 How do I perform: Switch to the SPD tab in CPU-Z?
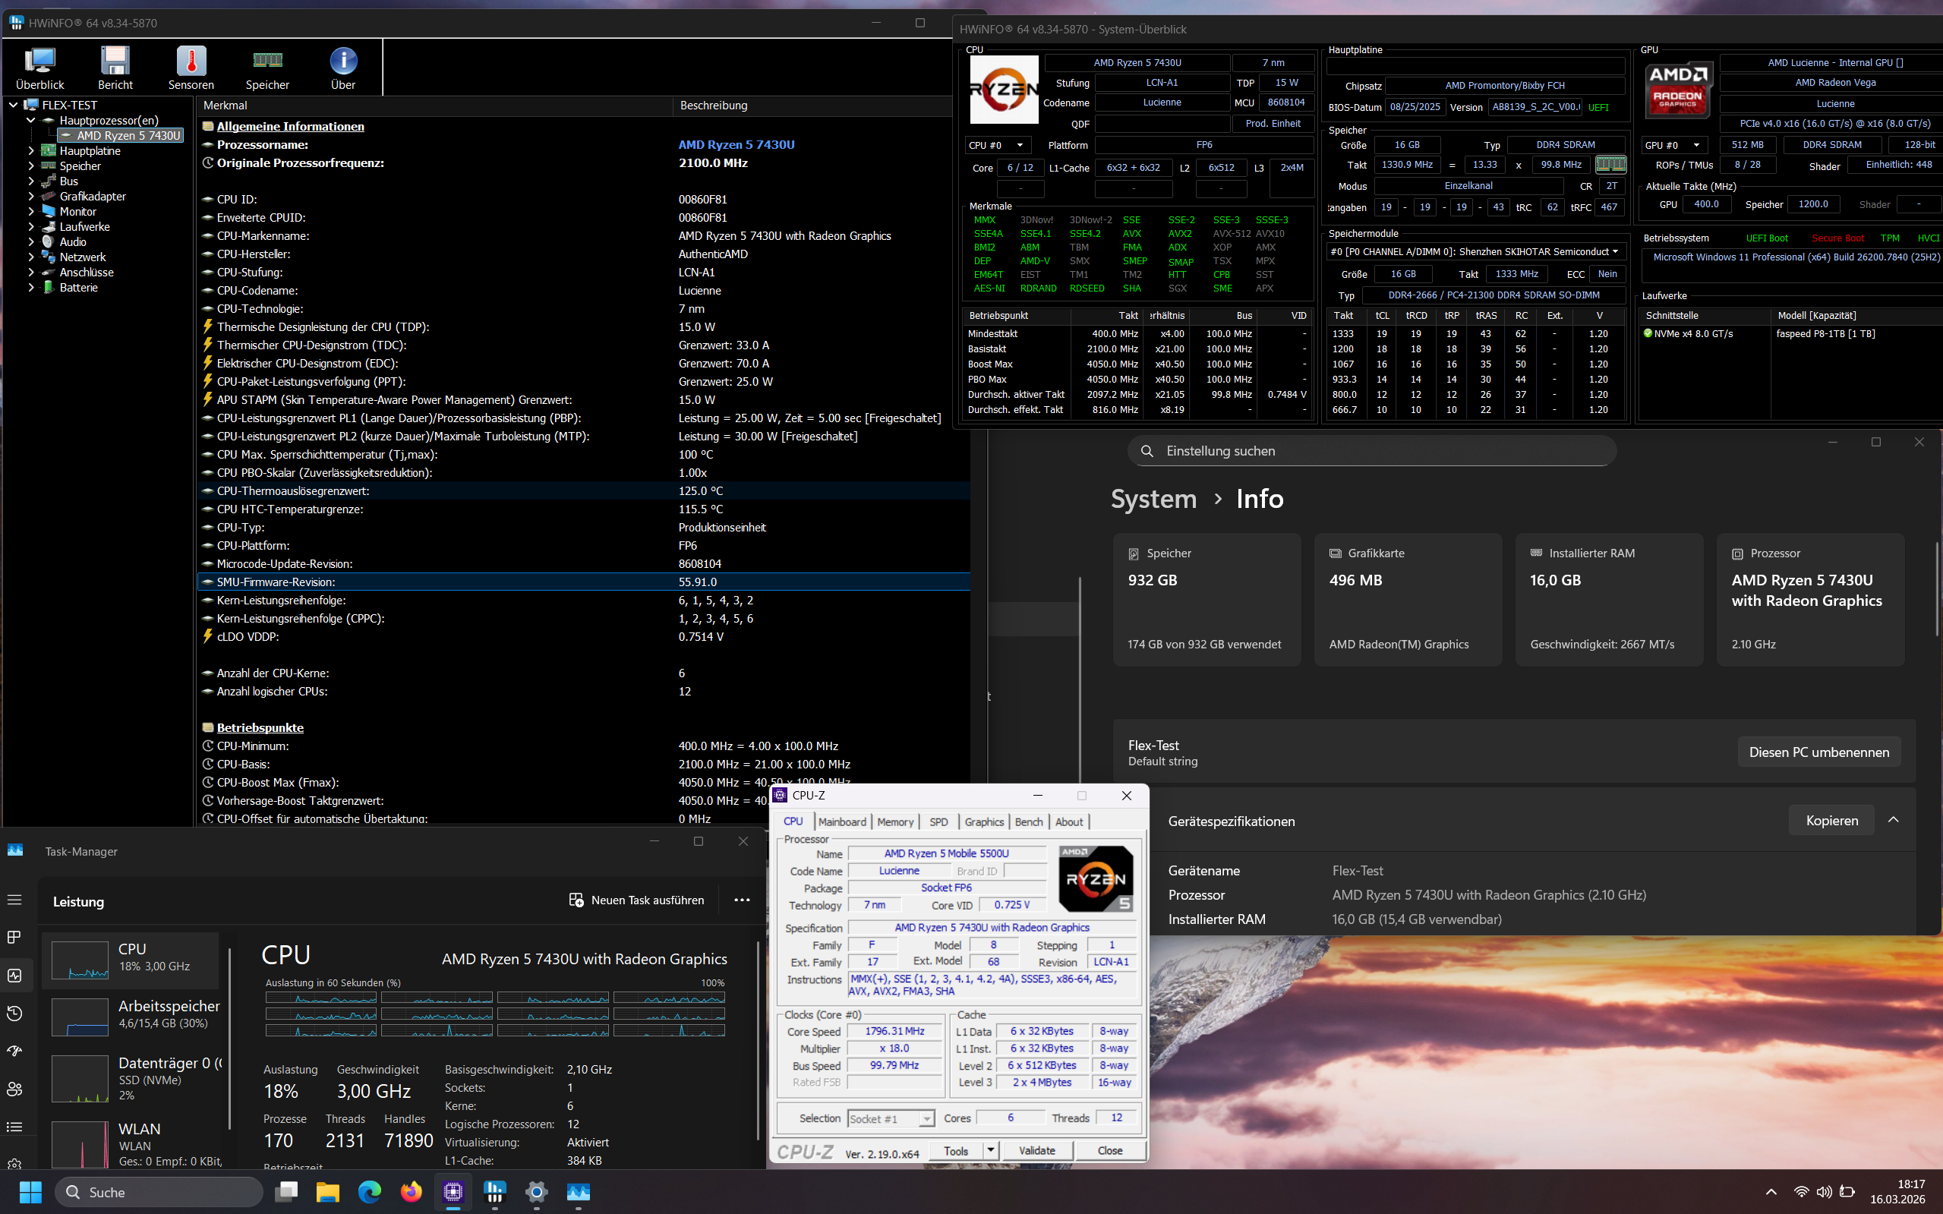tap(938, 821)
